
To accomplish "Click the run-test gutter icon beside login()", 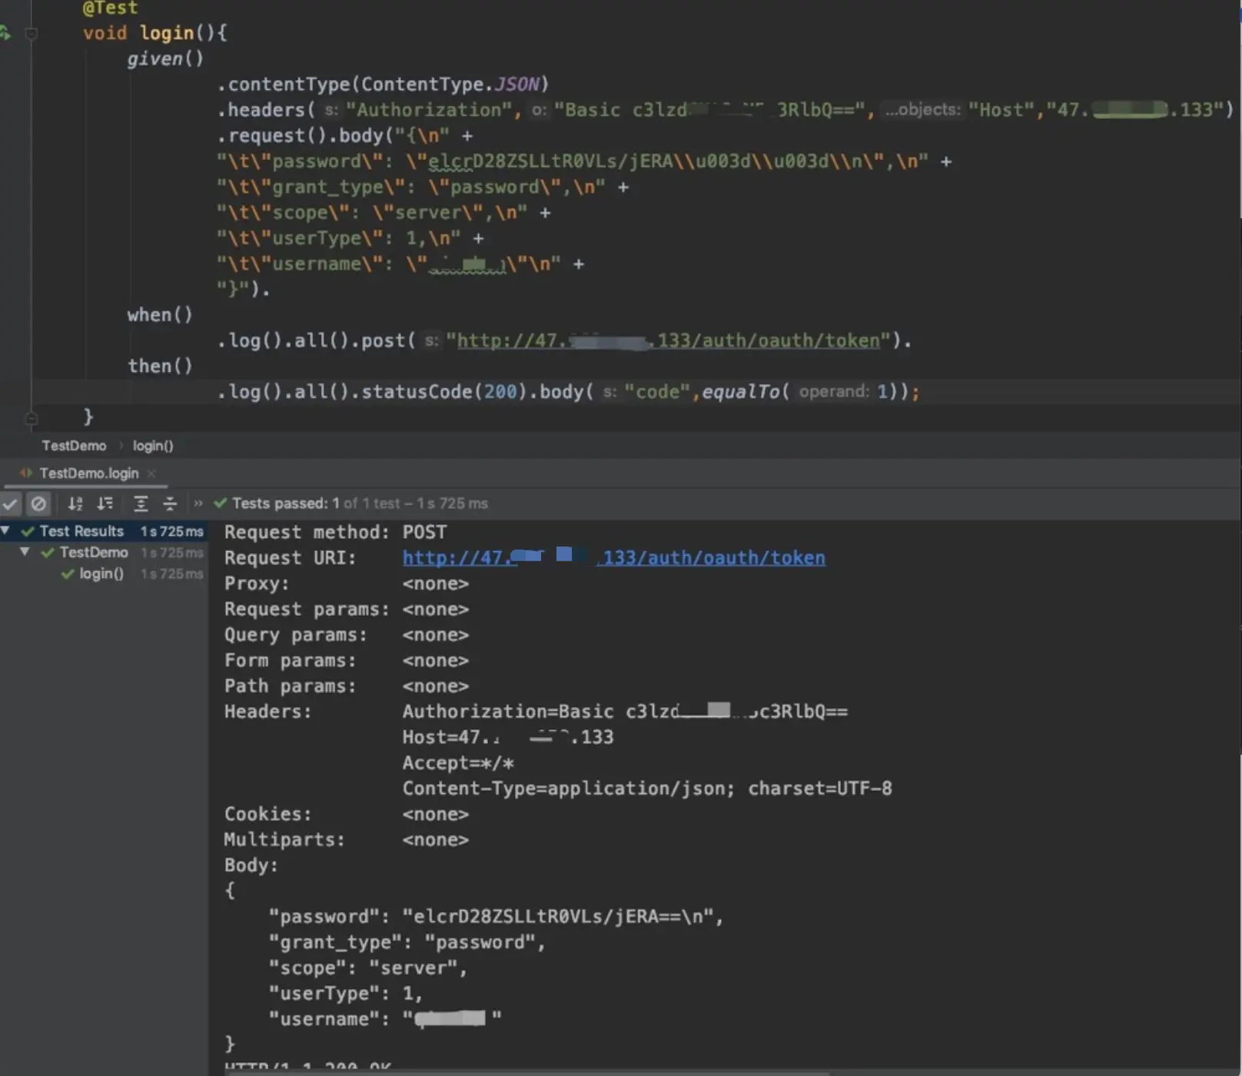I will pos(5,33).
